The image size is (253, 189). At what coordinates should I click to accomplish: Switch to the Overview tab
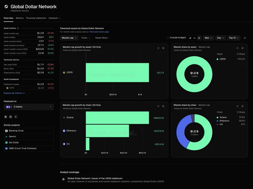click(9, 18)
